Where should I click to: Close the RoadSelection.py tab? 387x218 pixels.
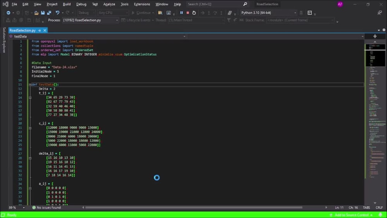pyautogui.click(x=45, y=30)
